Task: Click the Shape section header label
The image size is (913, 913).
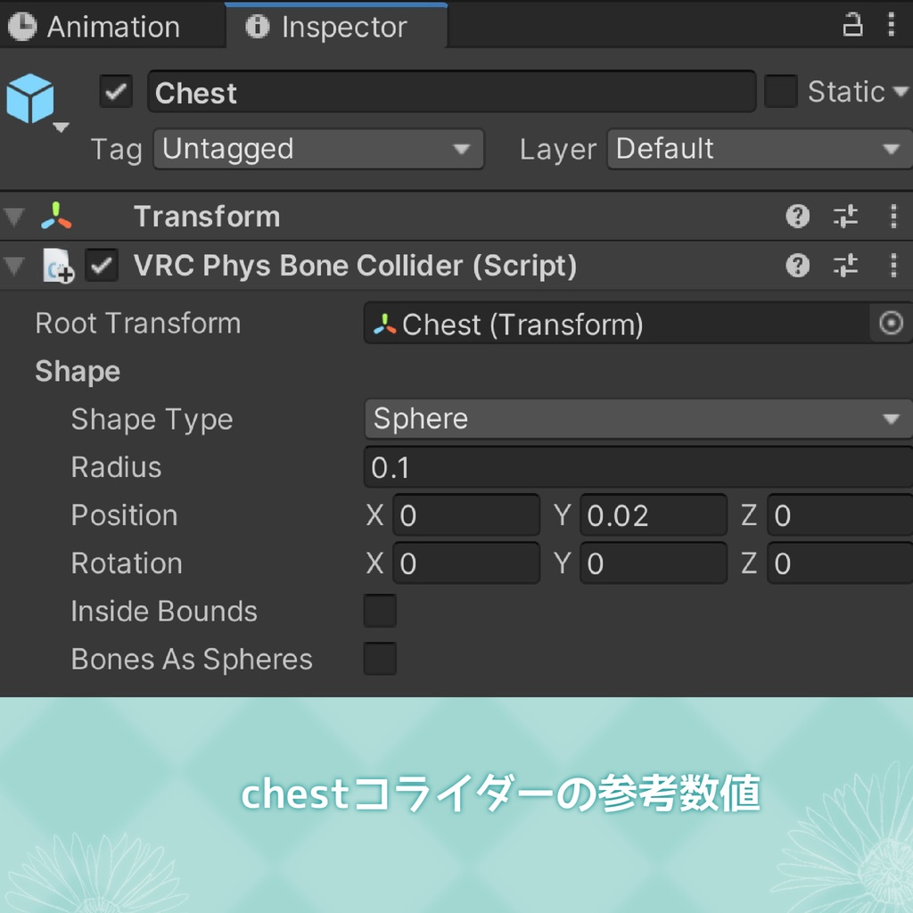Action: coord(78,372)
